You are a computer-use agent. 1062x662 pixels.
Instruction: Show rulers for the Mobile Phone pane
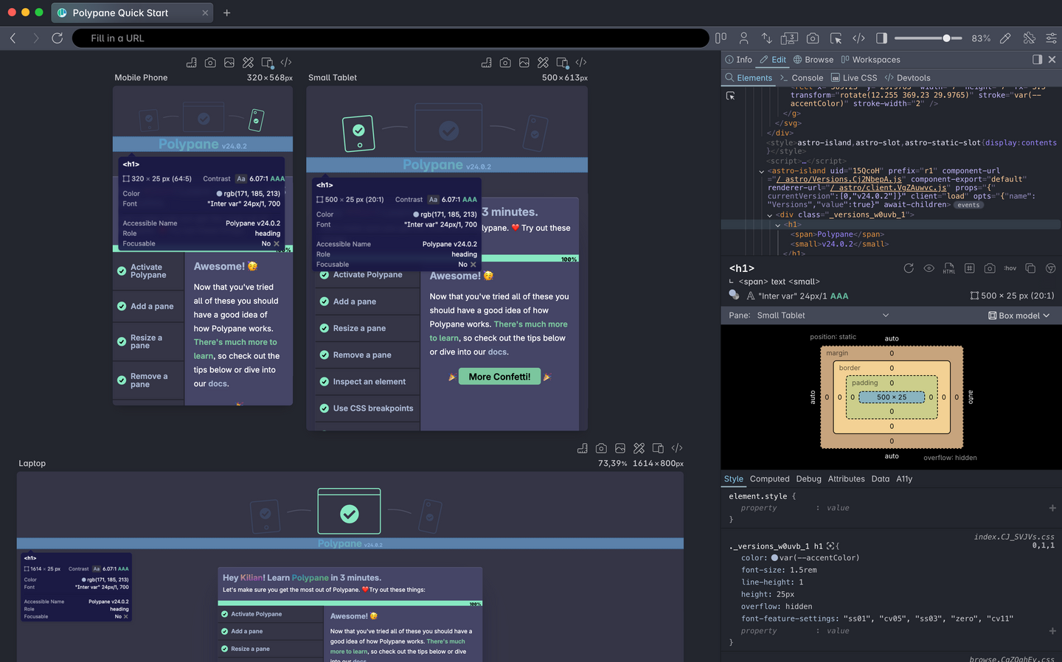(x=191, y=63)
